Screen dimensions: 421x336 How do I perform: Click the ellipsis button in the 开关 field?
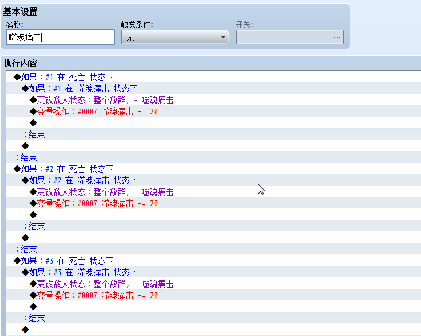(337, 37)
